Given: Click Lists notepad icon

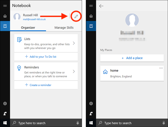Looking at the screenshot, I should 19,40.
